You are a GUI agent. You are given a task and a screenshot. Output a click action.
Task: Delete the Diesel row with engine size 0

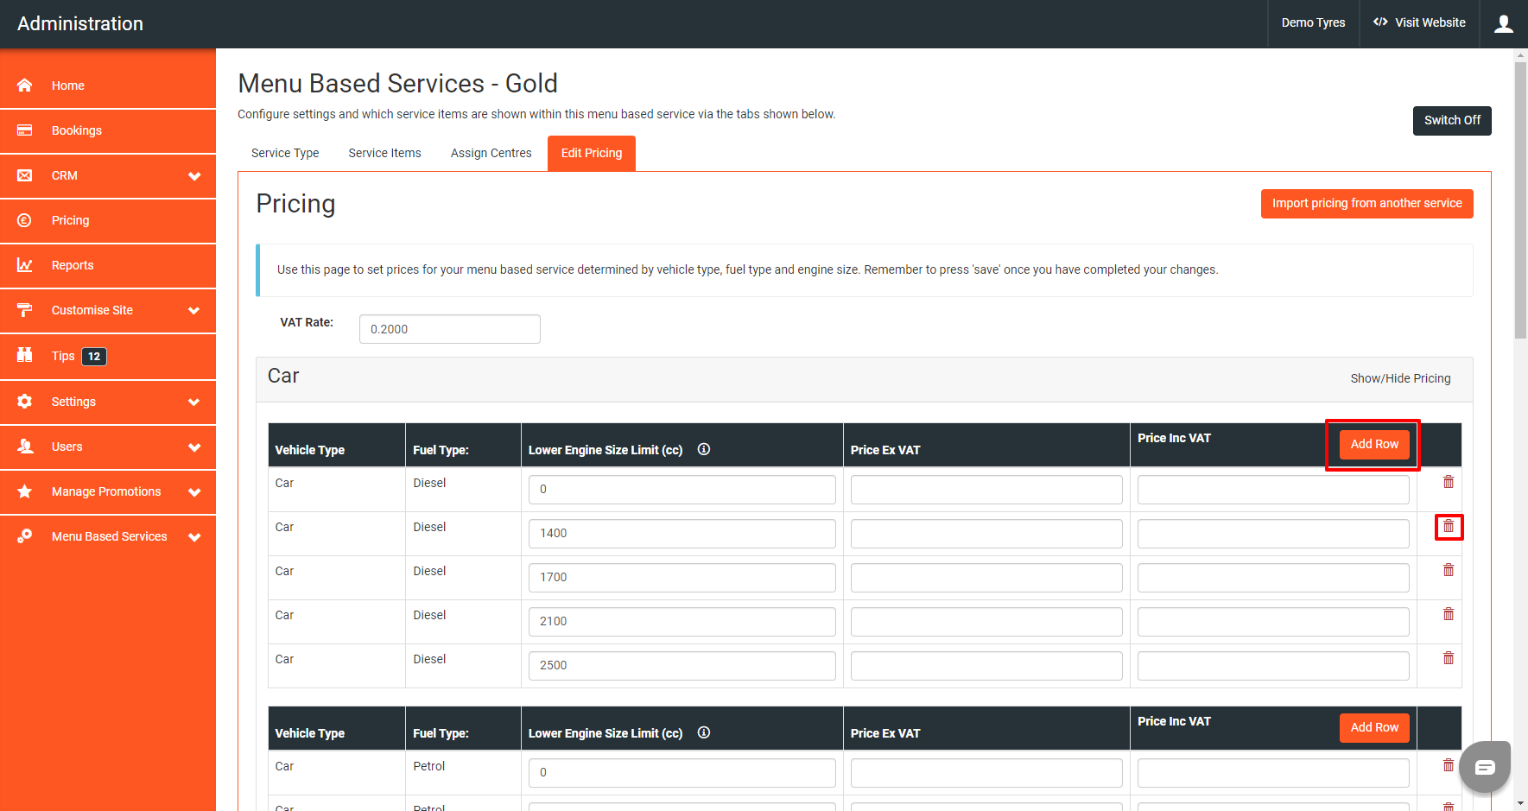1449,482
